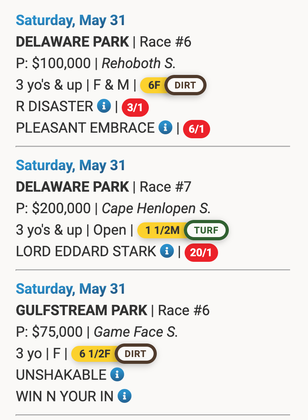Click the Cape Henlopen S. race name
Screen dimensions: 308x420
pyautogui.click(x=156, y=208)
